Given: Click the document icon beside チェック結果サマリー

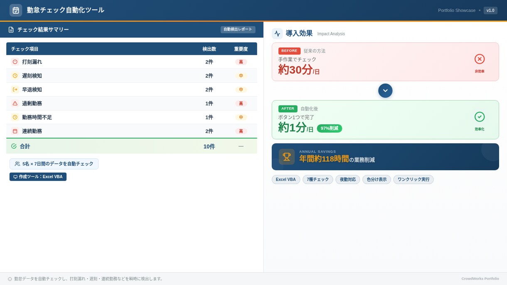Looking at the screenshot, I should tap(11, 29).
